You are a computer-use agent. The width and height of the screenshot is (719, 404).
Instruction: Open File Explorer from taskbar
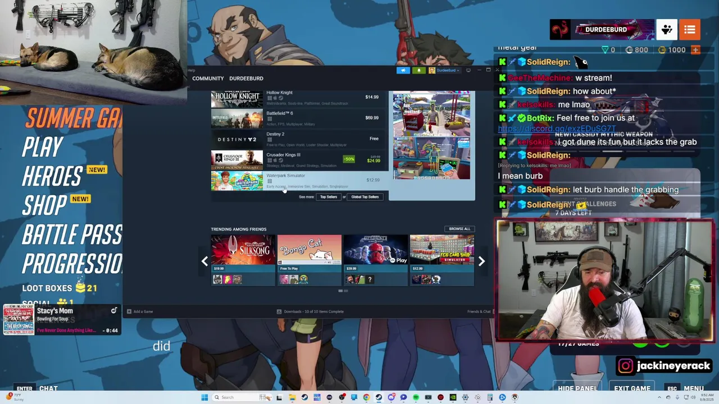tap(292, 397)
